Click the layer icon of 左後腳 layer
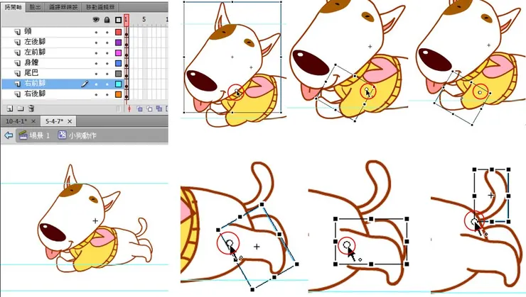The image size is (526, 297). 17,42
